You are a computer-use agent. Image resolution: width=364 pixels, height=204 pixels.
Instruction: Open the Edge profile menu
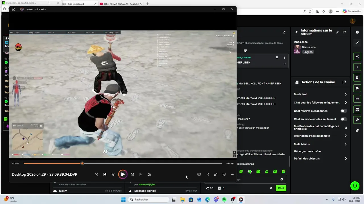(330, 11)
